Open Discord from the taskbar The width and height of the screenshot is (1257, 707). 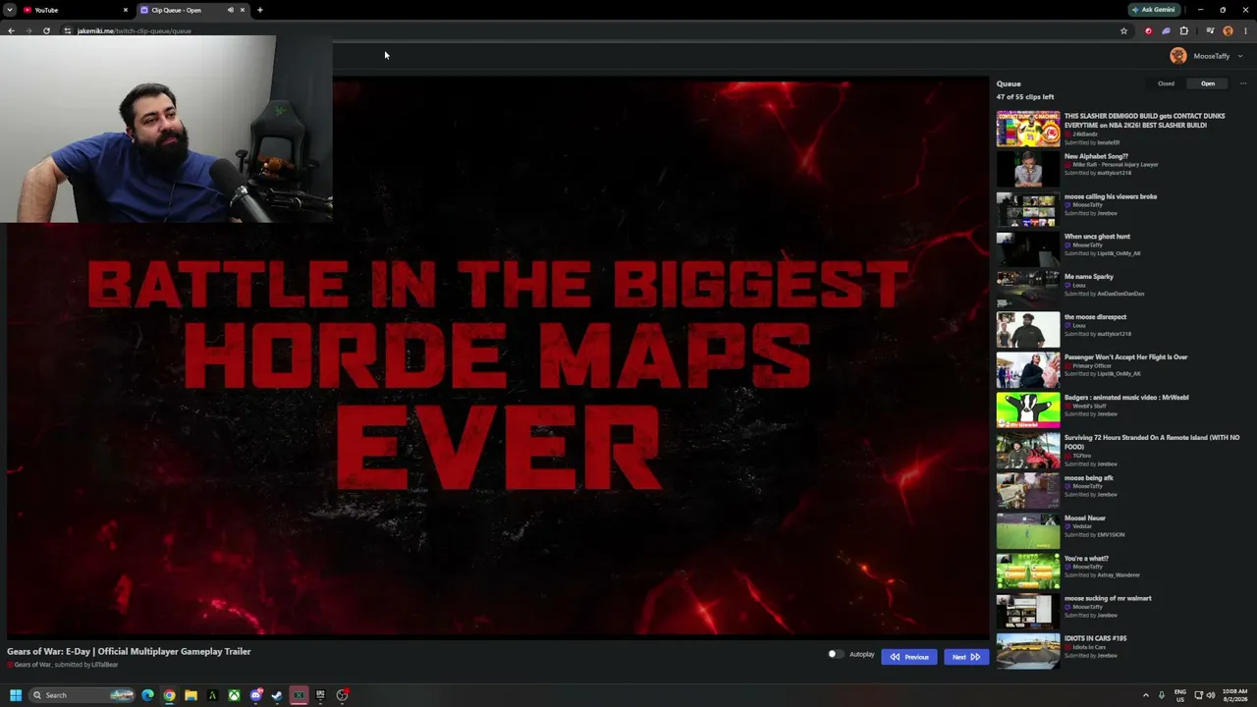point(255,695)
